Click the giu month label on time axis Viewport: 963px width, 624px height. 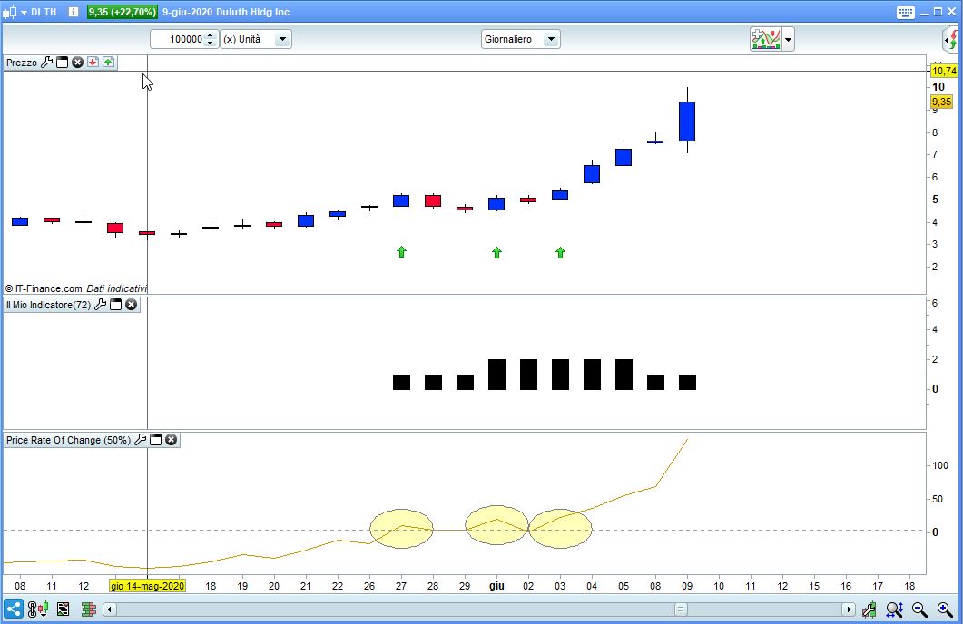coord(496,586)
